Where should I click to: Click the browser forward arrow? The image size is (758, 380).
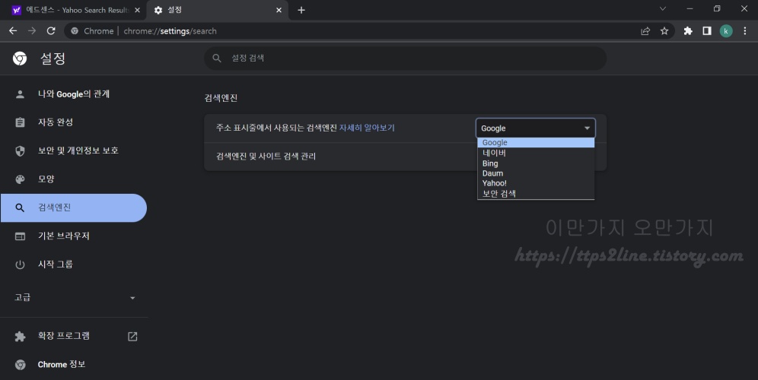pos(32,31)
